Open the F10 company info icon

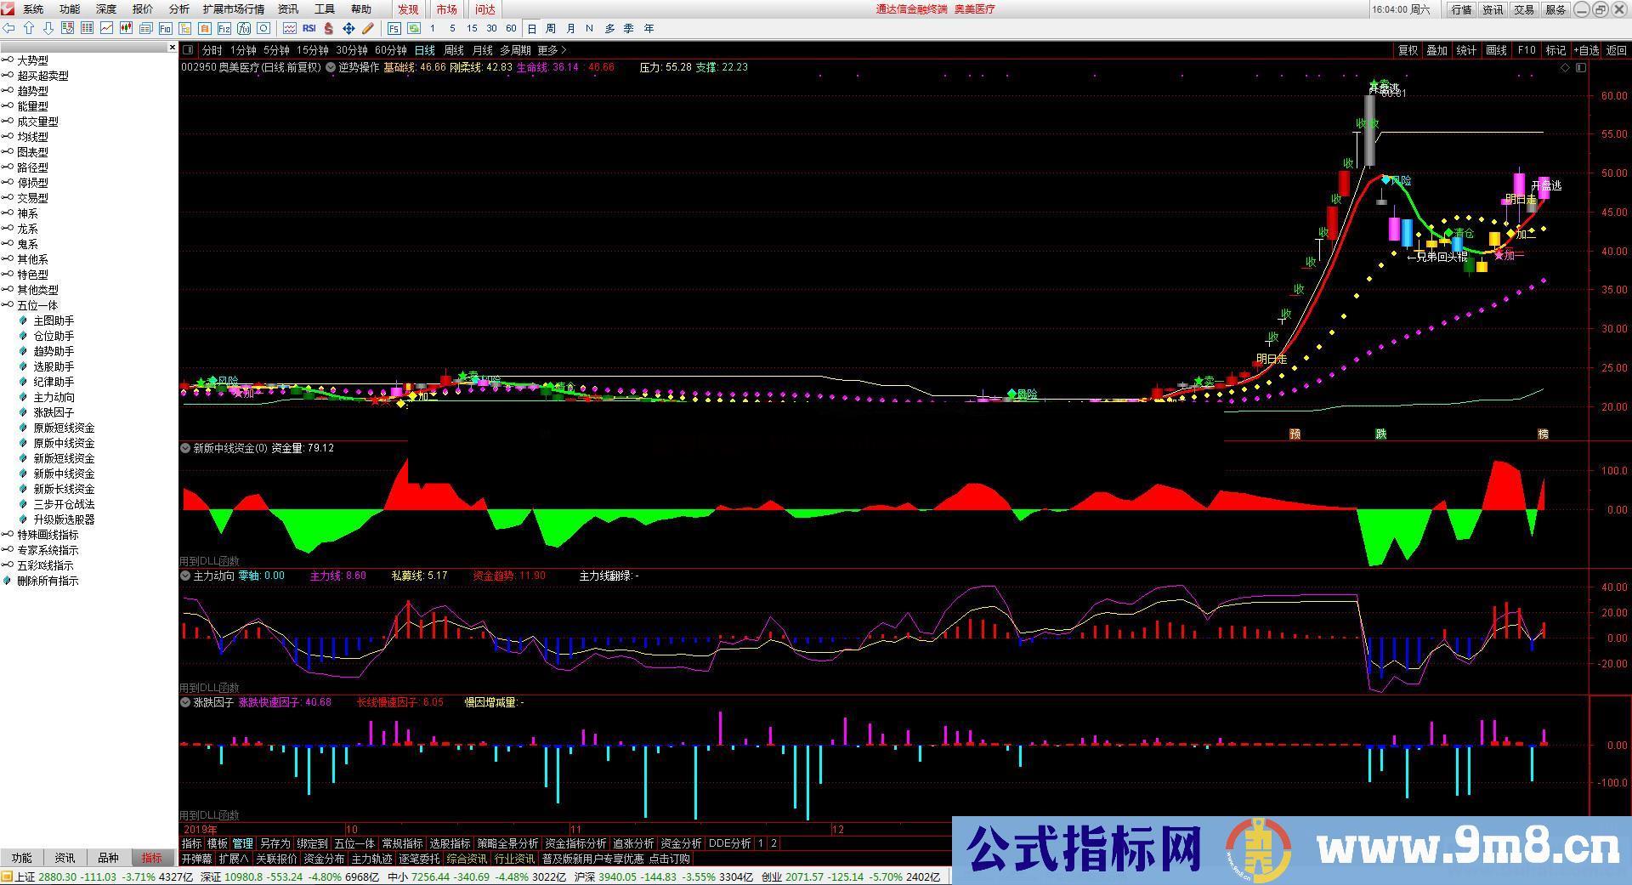tap(165, 28)
